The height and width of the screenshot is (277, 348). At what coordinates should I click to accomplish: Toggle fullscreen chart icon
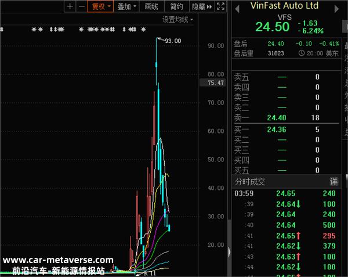click(x=220, y=6)
